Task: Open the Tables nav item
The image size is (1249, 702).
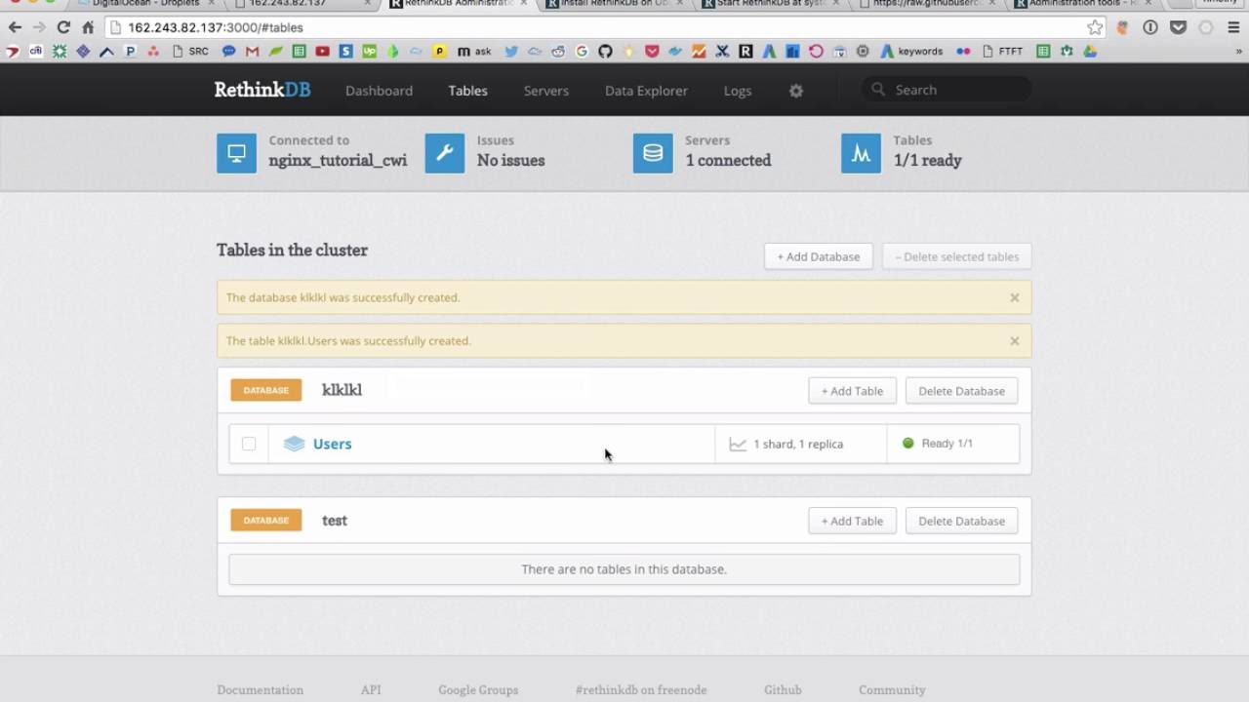Action: (467, 91)
